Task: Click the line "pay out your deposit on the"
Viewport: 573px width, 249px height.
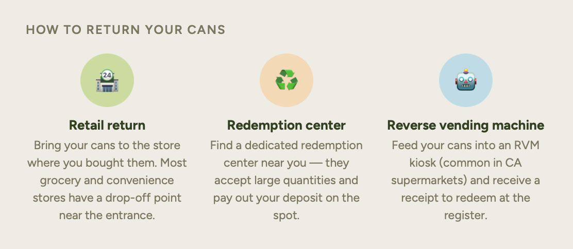Action: [x=286, y=198]
